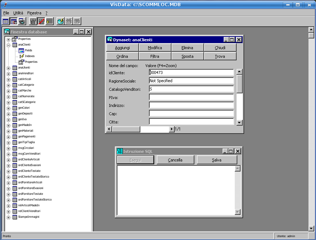Click the Filtra button

pos(155,56)
